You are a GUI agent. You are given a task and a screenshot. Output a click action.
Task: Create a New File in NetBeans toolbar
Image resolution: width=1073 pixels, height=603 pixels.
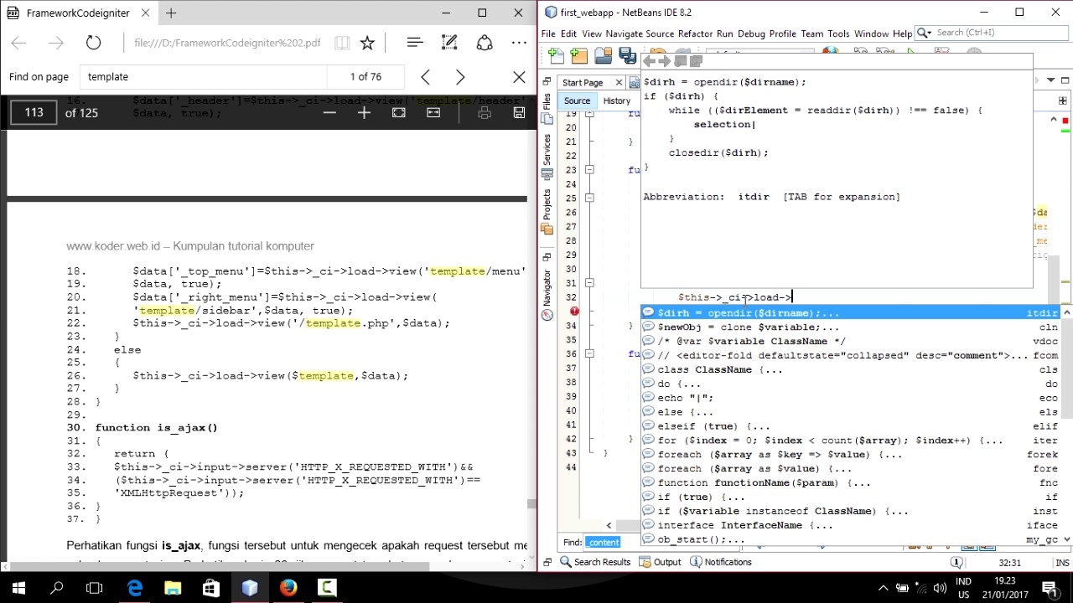coord(556,56)
